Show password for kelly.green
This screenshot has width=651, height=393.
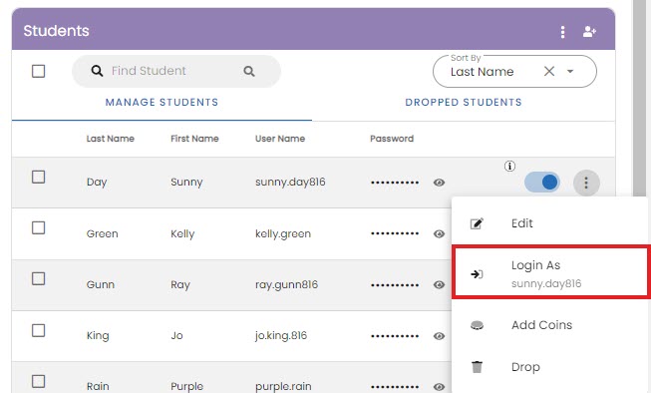tap(439, 233)
